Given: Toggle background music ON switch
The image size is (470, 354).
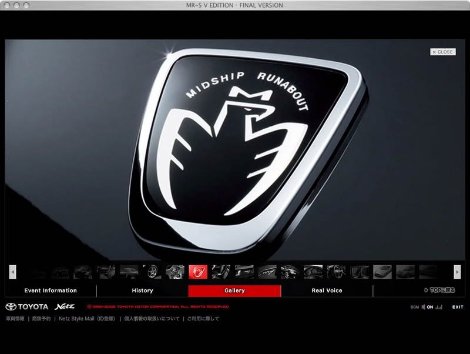Looking at the screenshot, I should tap(430, 307).
